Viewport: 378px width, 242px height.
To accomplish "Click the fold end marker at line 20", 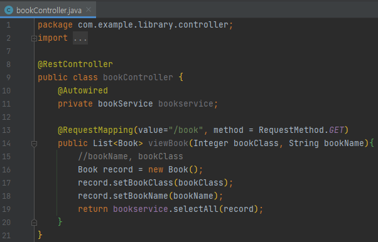I will click(x=34, y=223).
